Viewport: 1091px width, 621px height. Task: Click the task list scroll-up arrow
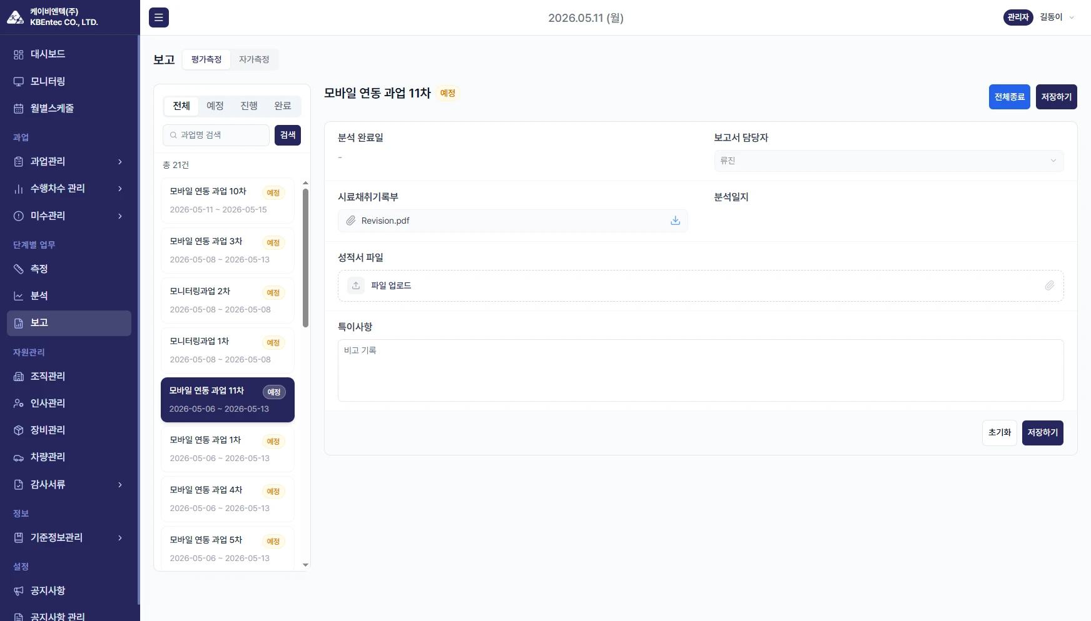click(x=305, y=183)
